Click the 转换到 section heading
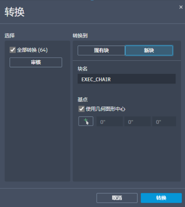185x207 pixels. tap(80, 35)
